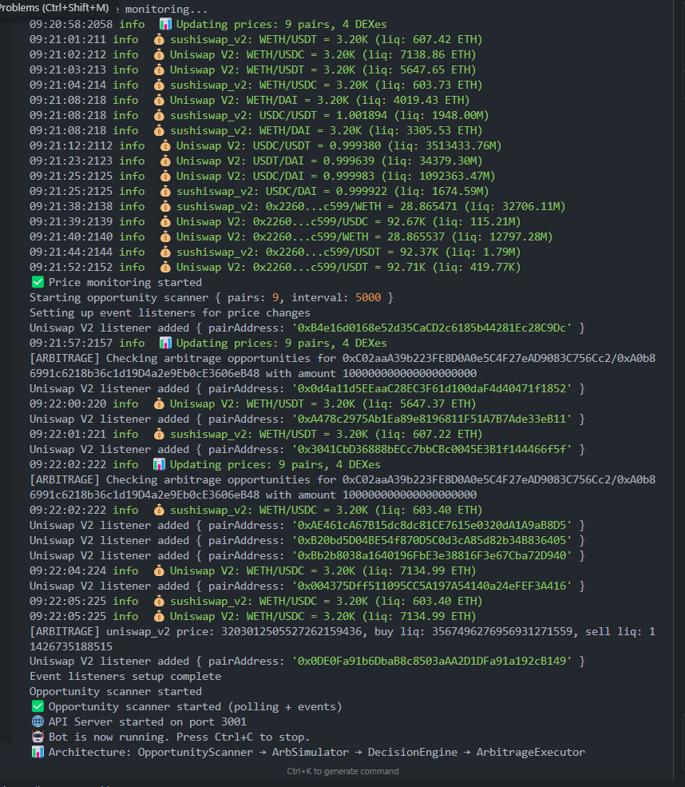This screenshot has width=685, height=787.
Task: Click 'API Server started on port 3001' text
Action: click(x=148, y=721)
